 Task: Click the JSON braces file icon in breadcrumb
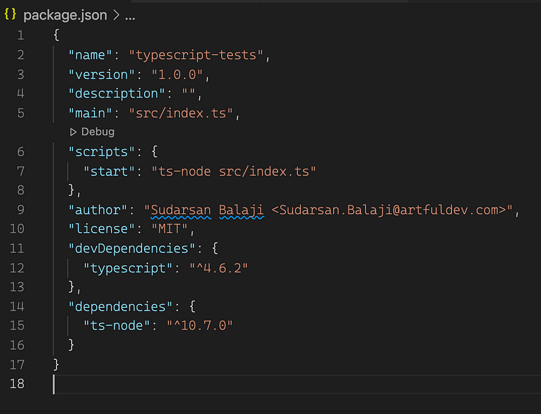(10, 14)
